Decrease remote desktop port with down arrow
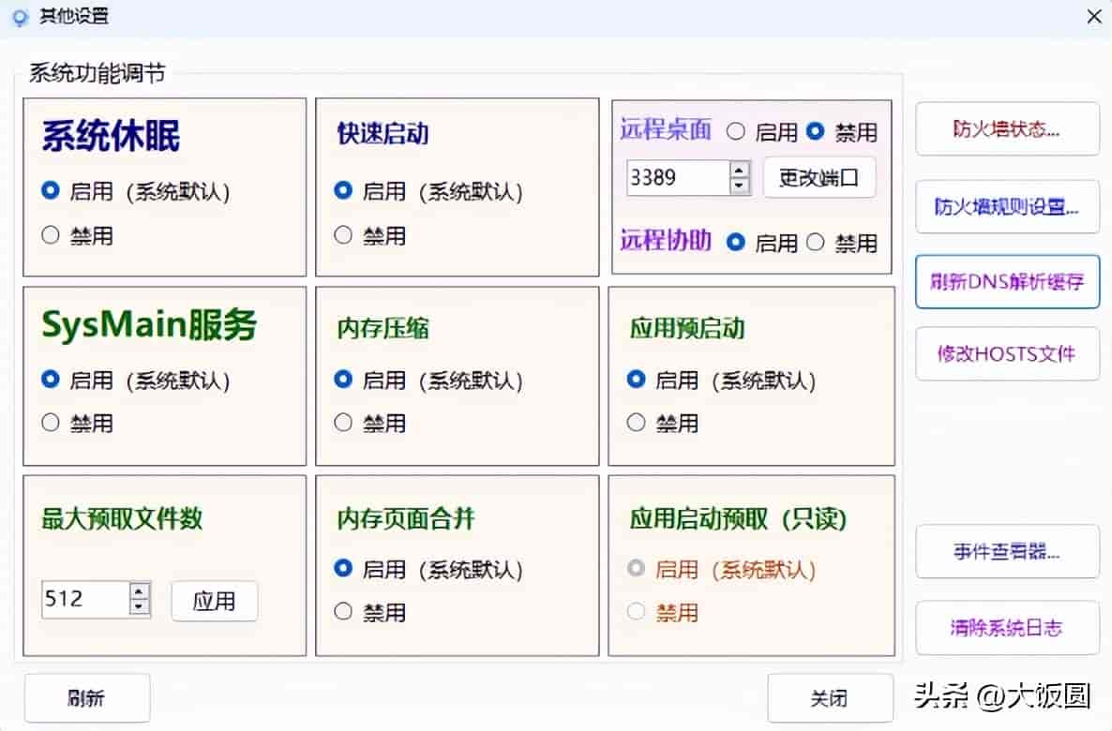Image resolution: width=1112 pixels, height=731 pixels. click(739, 186)
